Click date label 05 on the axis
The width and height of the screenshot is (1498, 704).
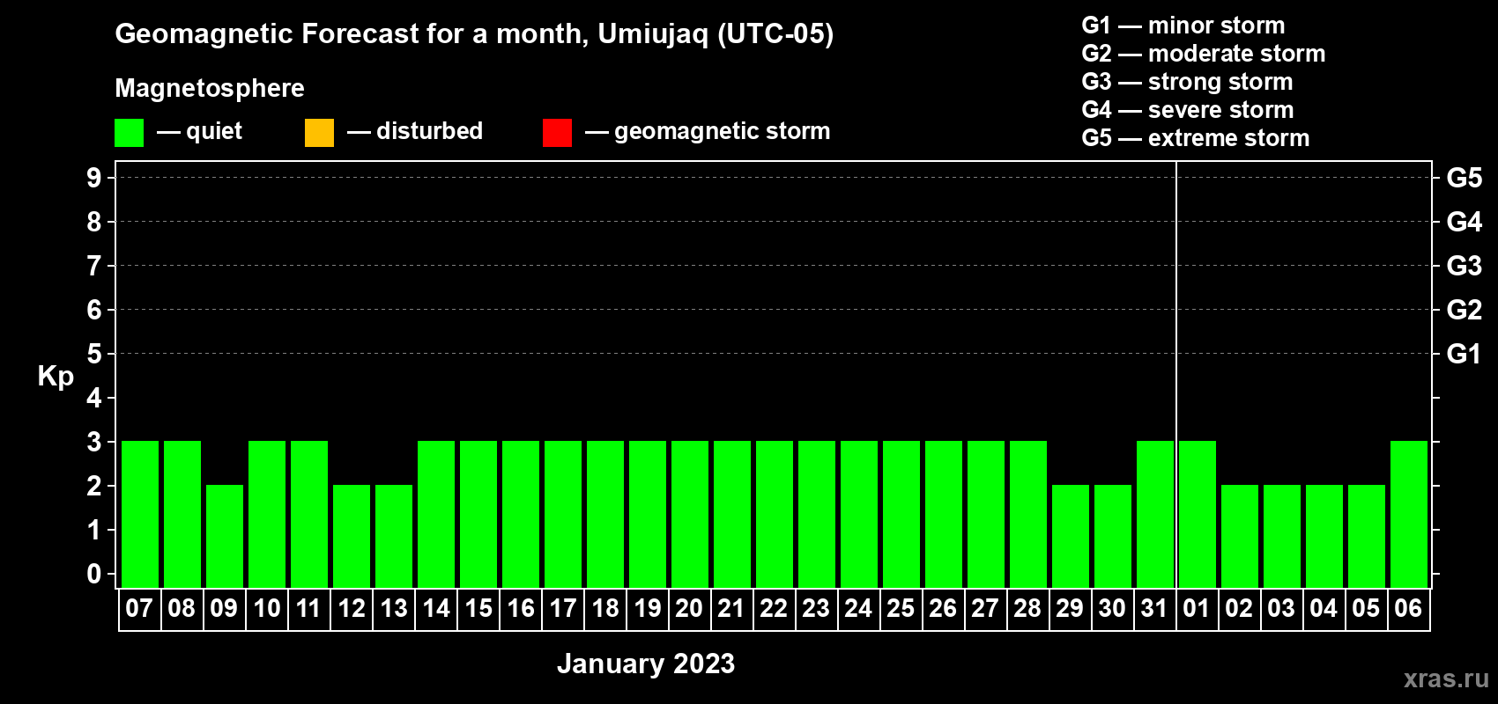pos(1366,609)
